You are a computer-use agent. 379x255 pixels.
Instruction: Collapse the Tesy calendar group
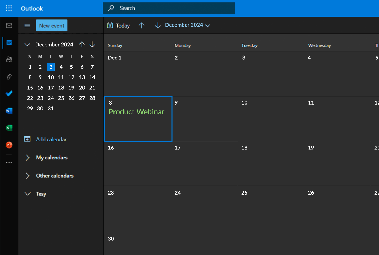pos(28,194)
